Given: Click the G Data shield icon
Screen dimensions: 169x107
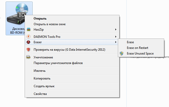Looking at the screenshot, I should [29, 49].
